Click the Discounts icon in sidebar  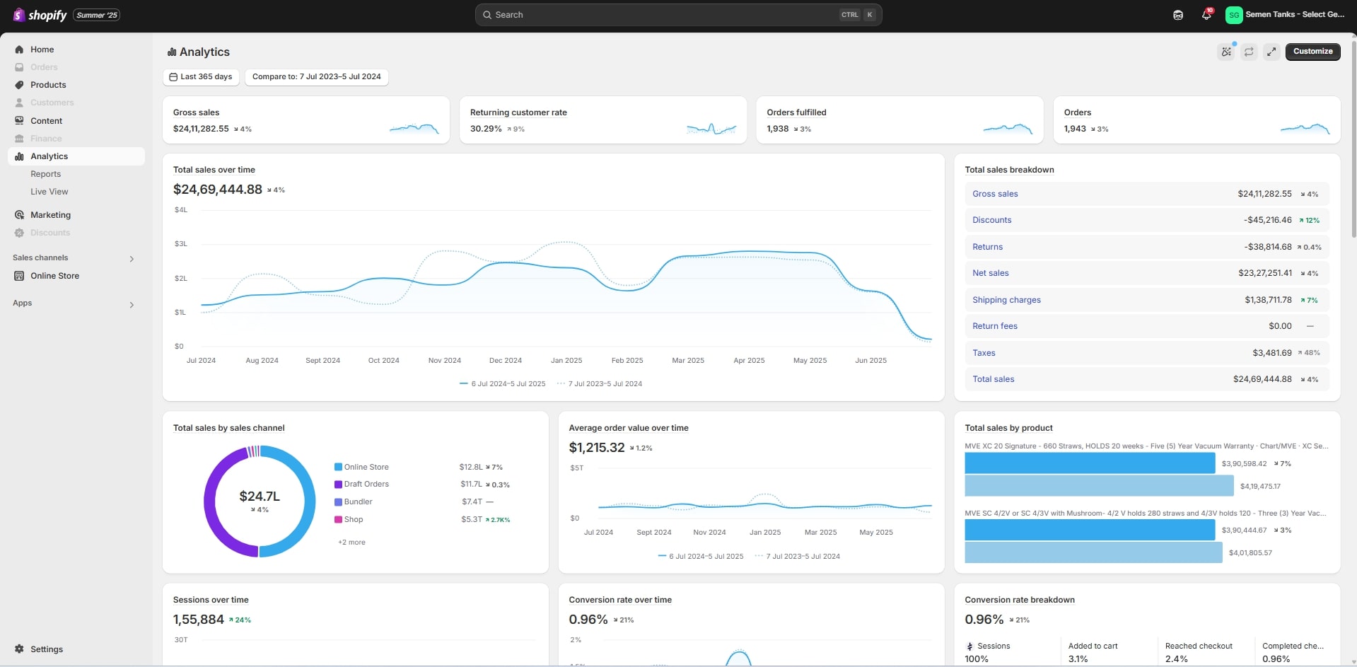tap(19, 233)
